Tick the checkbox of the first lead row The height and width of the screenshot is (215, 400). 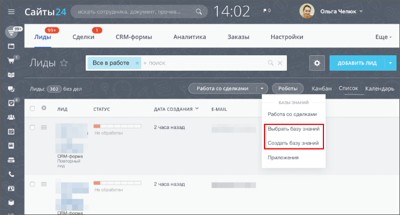click(33, 127)
